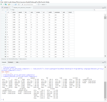The width and height of the screenshot is (107, 102).
Task: Open the Code menu
Action: tap(9, 2)
